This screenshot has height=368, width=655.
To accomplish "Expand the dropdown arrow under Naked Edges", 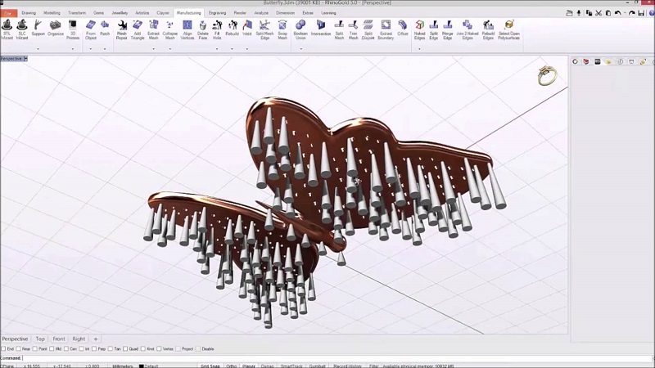I will coord(419,48).
